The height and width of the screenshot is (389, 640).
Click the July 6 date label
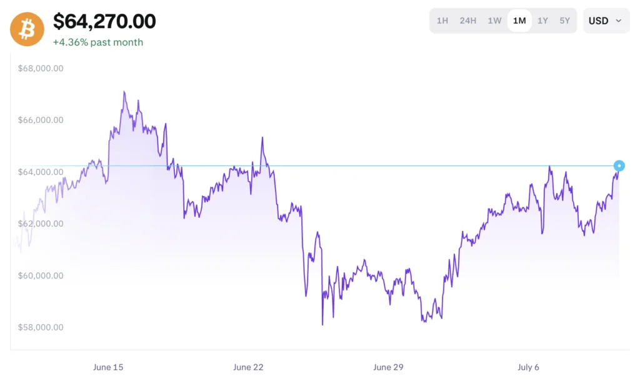click(528, 367)
